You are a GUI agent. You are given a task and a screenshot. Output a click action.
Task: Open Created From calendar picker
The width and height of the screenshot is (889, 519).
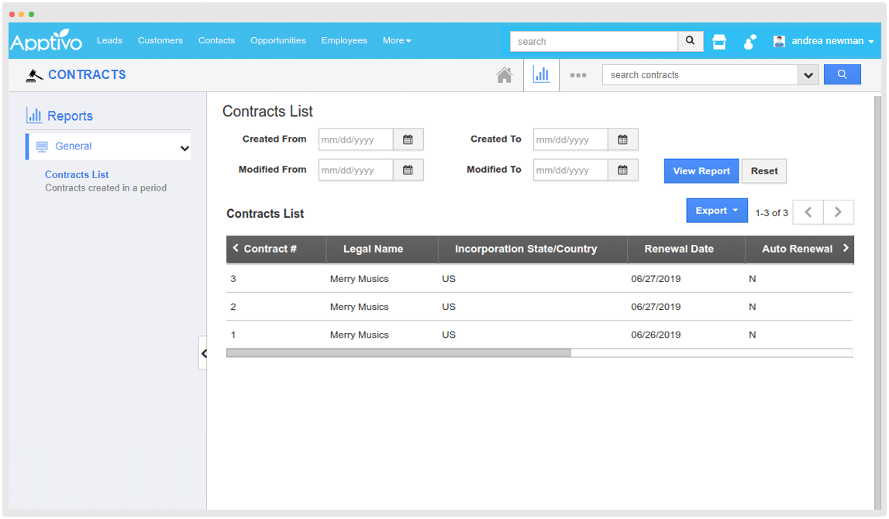click(408, 139)
